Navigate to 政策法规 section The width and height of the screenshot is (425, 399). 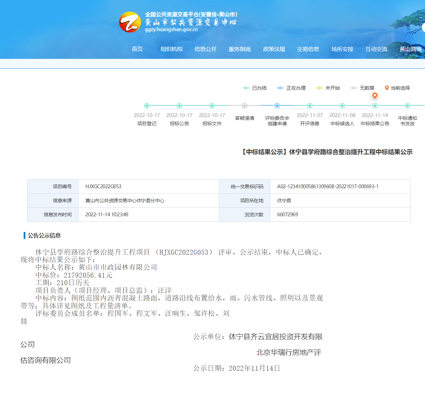[x=274, y=49]
